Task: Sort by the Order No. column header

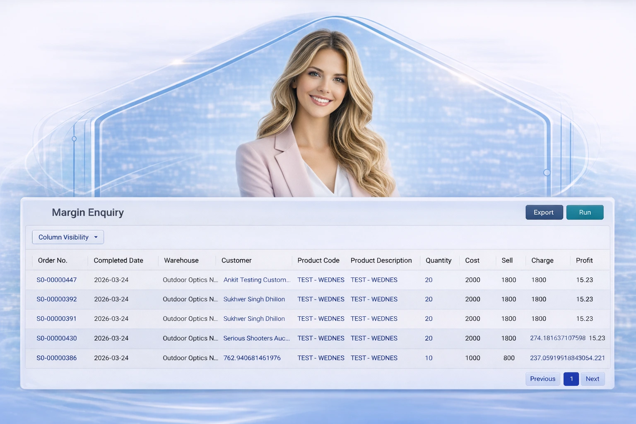Action: (53, 260)
